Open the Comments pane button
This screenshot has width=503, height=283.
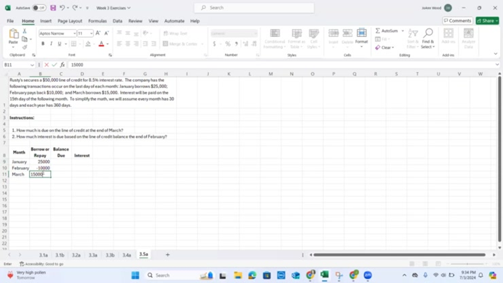click(458, 21)
